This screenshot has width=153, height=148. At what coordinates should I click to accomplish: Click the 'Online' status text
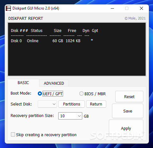33,41
